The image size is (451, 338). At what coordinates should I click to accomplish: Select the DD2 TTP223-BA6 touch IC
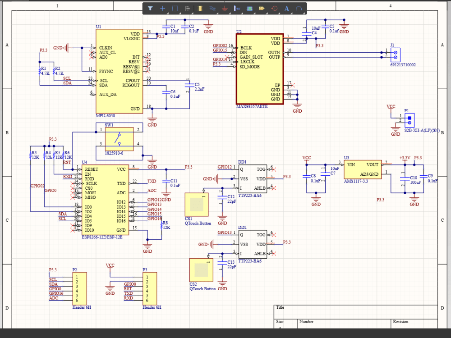point(253,244)
